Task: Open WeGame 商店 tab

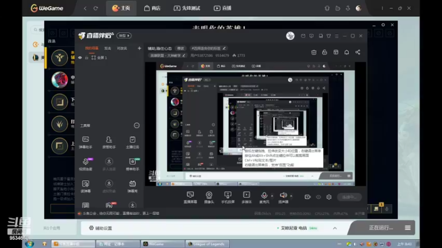Action: tap(152, 8)
